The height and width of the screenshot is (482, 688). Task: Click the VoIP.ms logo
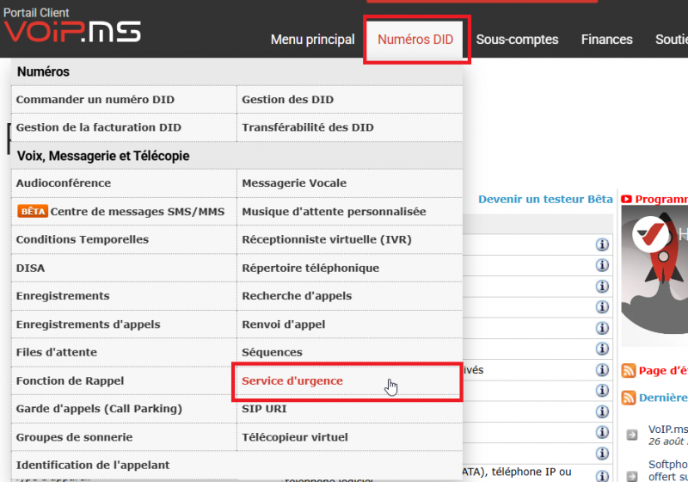point(72,31)
